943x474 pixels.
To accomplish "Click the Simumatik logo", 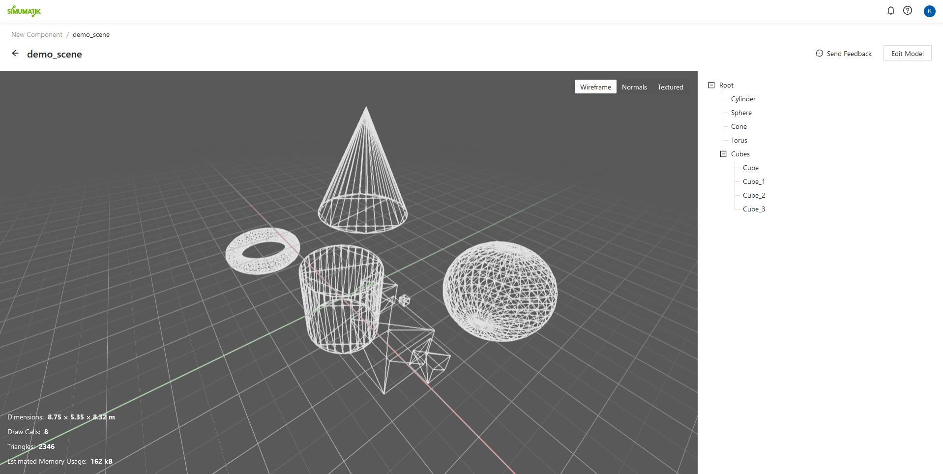I will 24,11.
